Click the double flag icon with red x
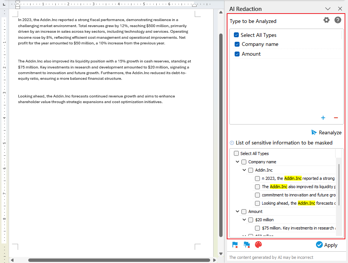The image size is (348, 263). coord(247,245)
